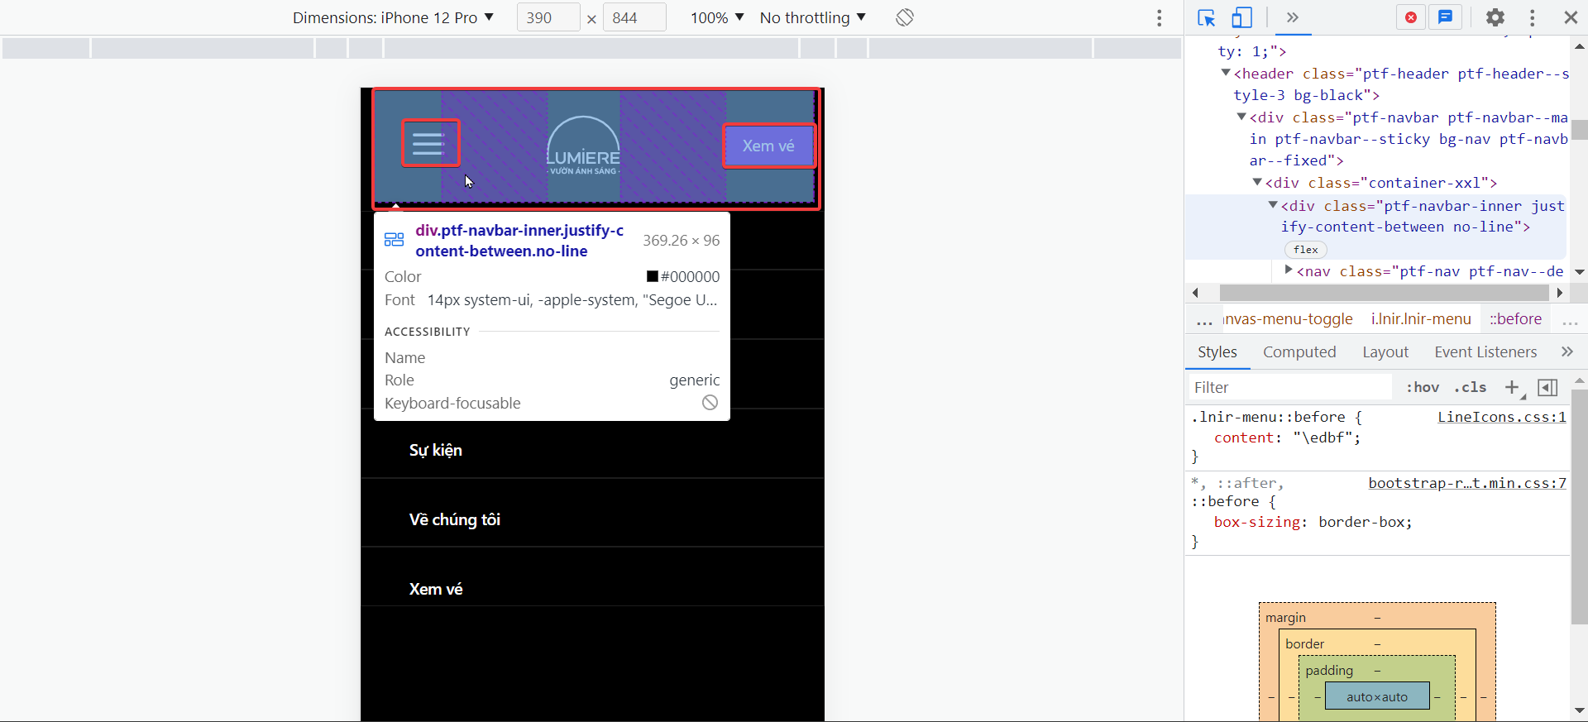Collapse the ptf-navbar-inner div node
Image resolution: width=1588 pixels, height=722 pixels.
click(1273, 205)
